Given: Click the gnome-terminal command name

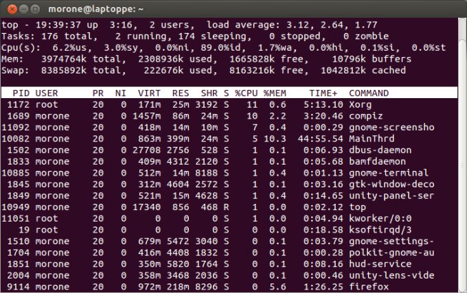Looking at the screenshot, I should (389, 173).
